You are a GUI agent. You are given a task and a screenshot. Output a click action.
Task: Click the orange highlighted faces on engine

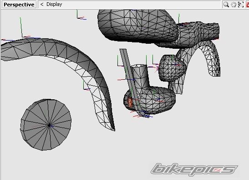(130, 102)
